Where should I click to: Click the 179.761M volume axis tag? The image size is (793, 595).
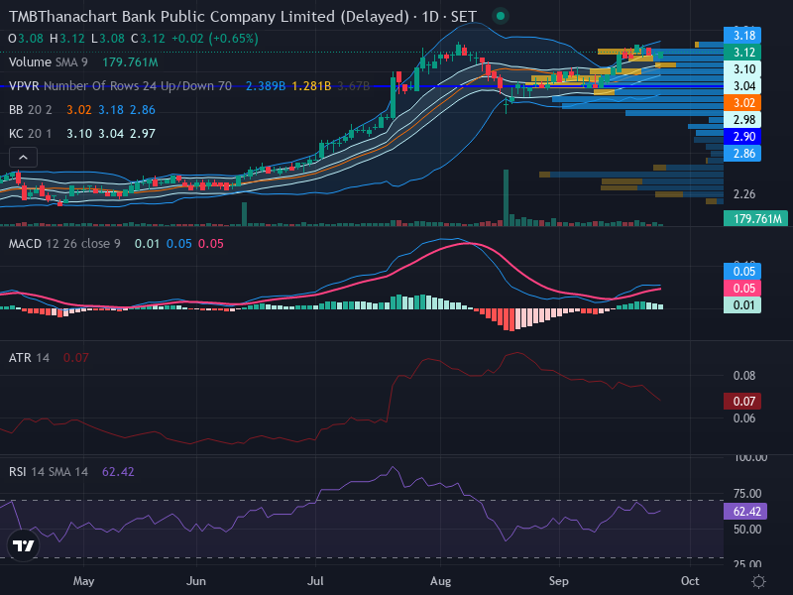755,218
